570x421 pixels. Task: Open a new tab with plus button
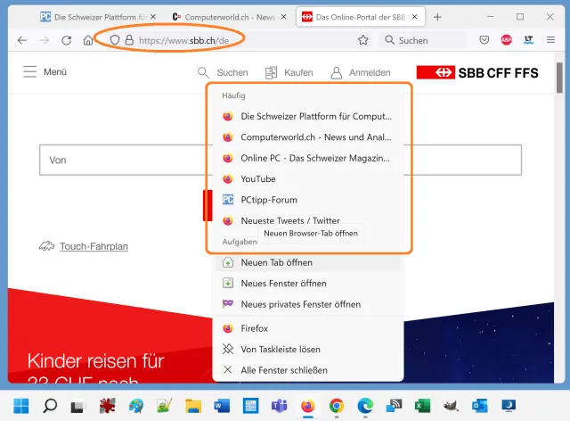point(437,17)
